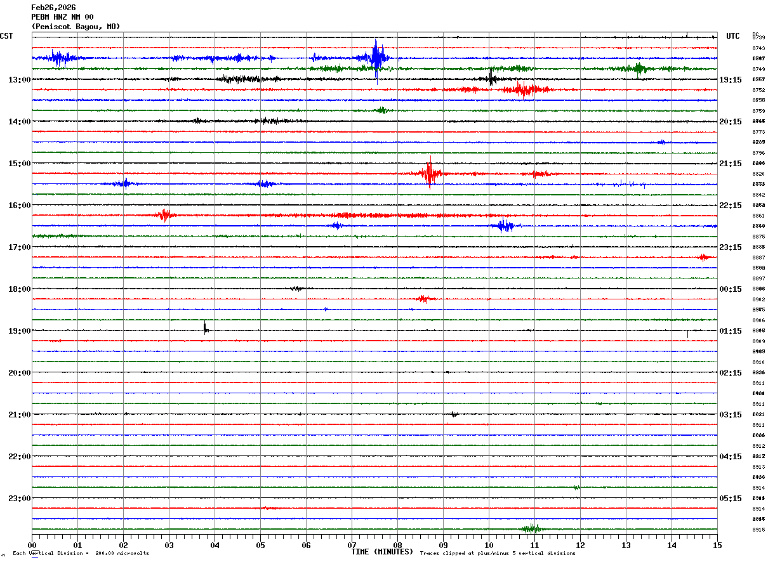768x562 pixels.
Task: Click the 13 minute tick label on the time axis
Action: tap(626, 545)
